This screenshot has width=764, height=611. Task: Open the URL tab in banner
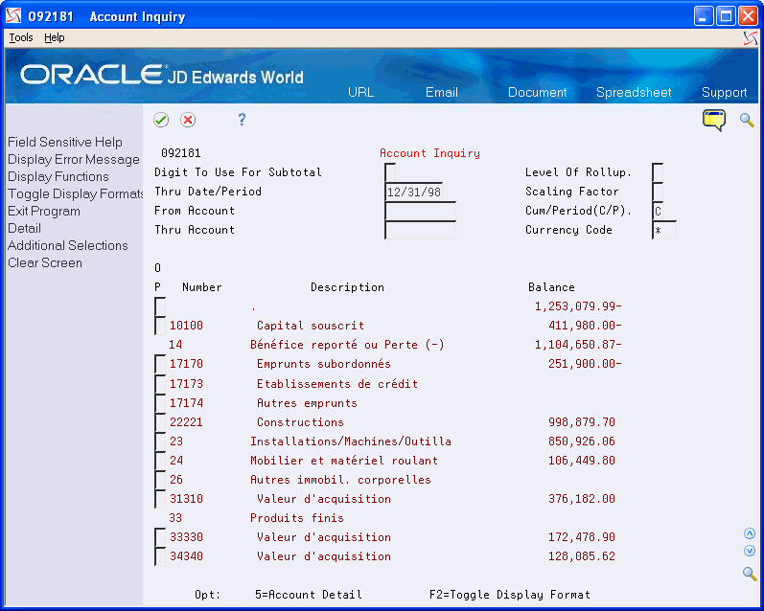(x=360, y=92)
